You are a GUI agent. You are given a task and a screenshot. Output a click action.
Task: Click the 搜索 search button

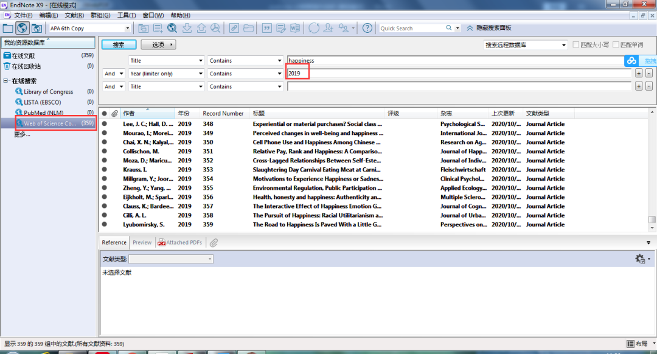point(119,44)
